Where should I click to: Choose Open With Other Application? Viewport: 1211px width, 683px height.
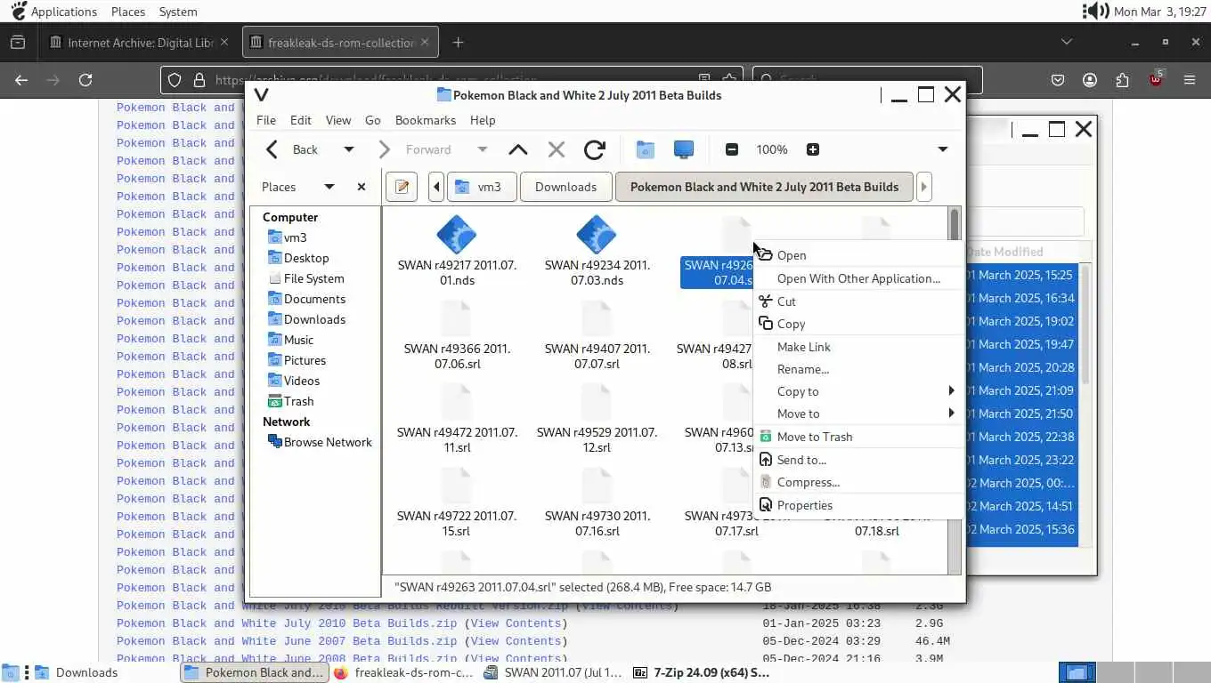pyautogui.click(x=857, y=278)
